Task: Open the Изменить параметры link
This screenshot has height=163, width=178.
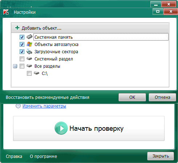Action: point(44,106)
